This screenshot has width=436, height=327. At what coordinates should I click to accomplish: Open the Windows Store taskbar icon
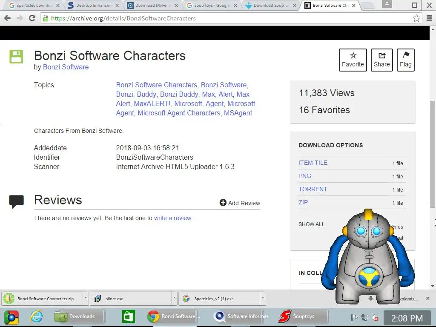point(128,316)
